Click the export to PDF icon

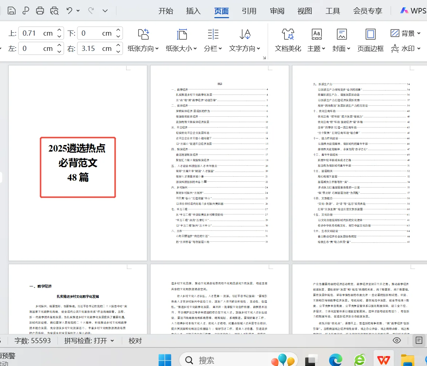pos(25,11)
